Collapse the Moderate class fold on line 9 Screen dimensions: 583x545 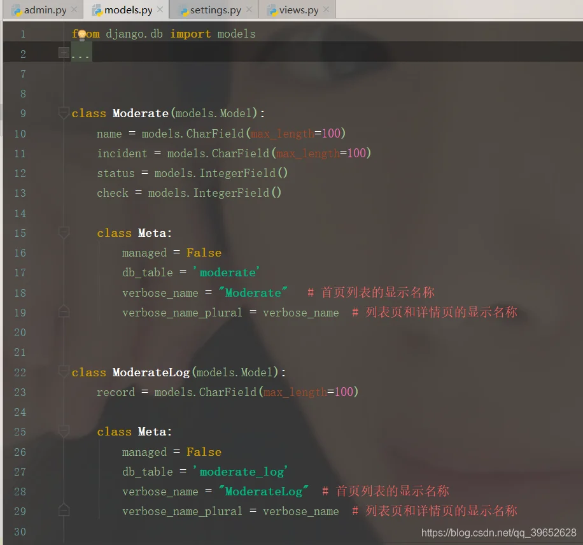64,112
